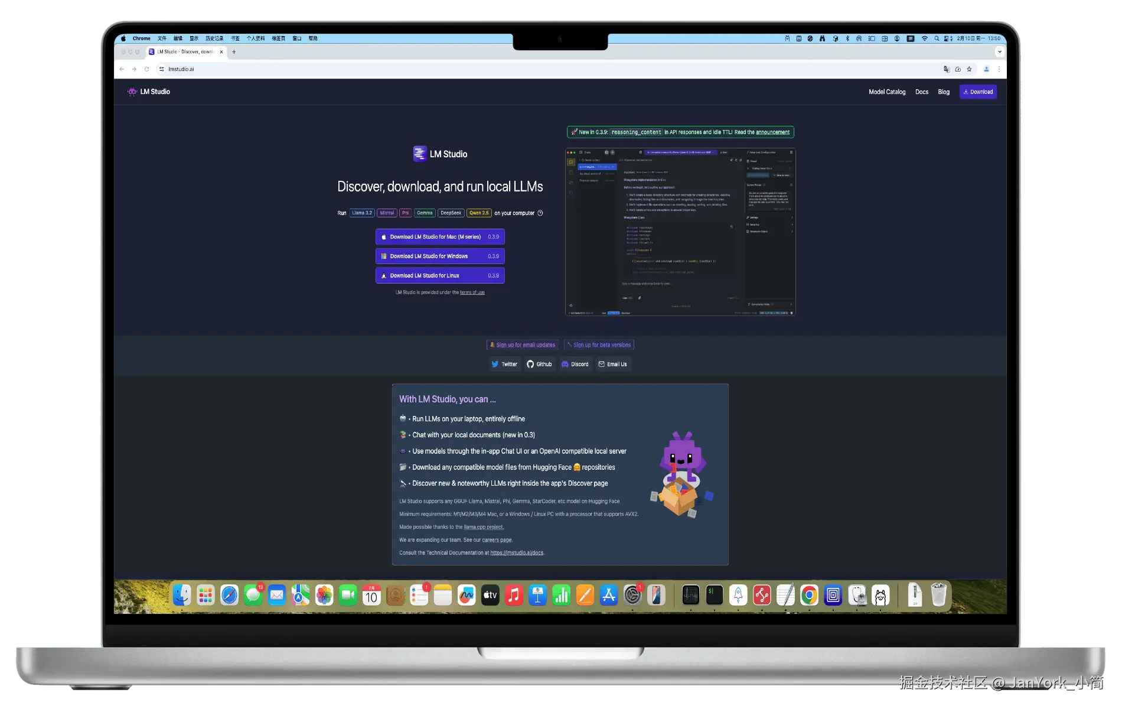This screenshot has width=1122, height=709.
Task: Open the Chrome profile avatar
Action: 986,69
